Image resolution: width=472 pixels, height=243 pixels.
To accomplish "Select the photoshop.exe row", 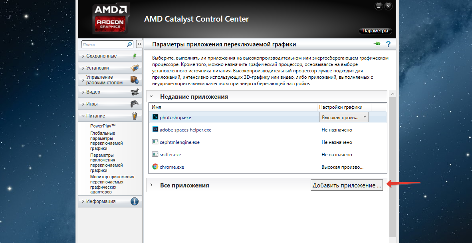I will 268,117.
